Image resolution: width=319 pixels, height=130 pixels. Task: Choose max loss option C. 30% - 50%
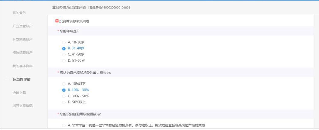click(64, 96)
